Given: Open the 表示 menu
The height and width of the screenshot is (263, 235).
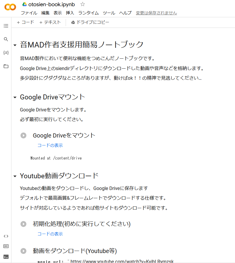Looking at the screenshot, I should (58, 13).
